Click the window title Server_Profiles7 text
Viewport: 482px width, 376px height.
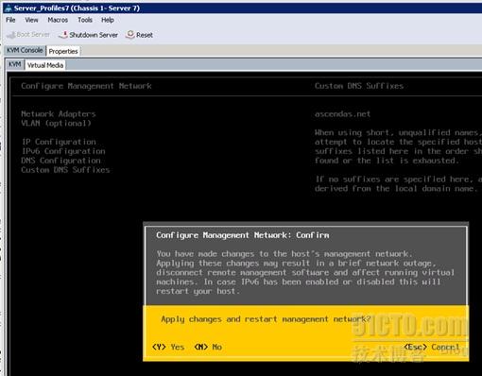pos(77,9)
